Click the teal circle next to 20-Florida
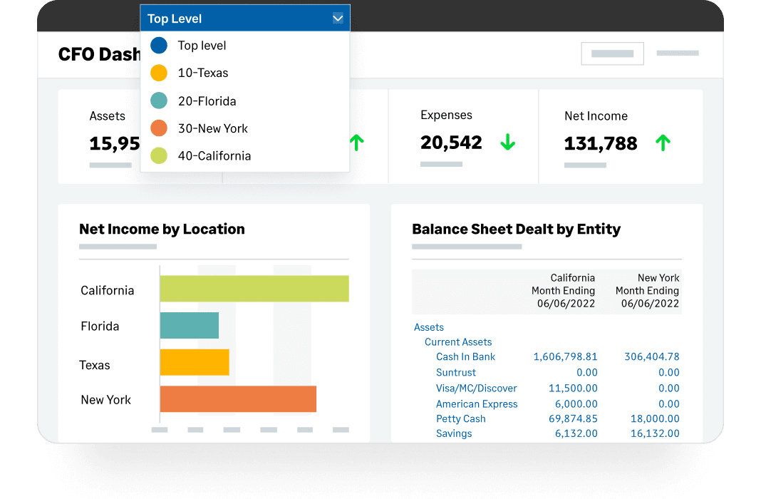761x499 pixels. tap(159, 101)
